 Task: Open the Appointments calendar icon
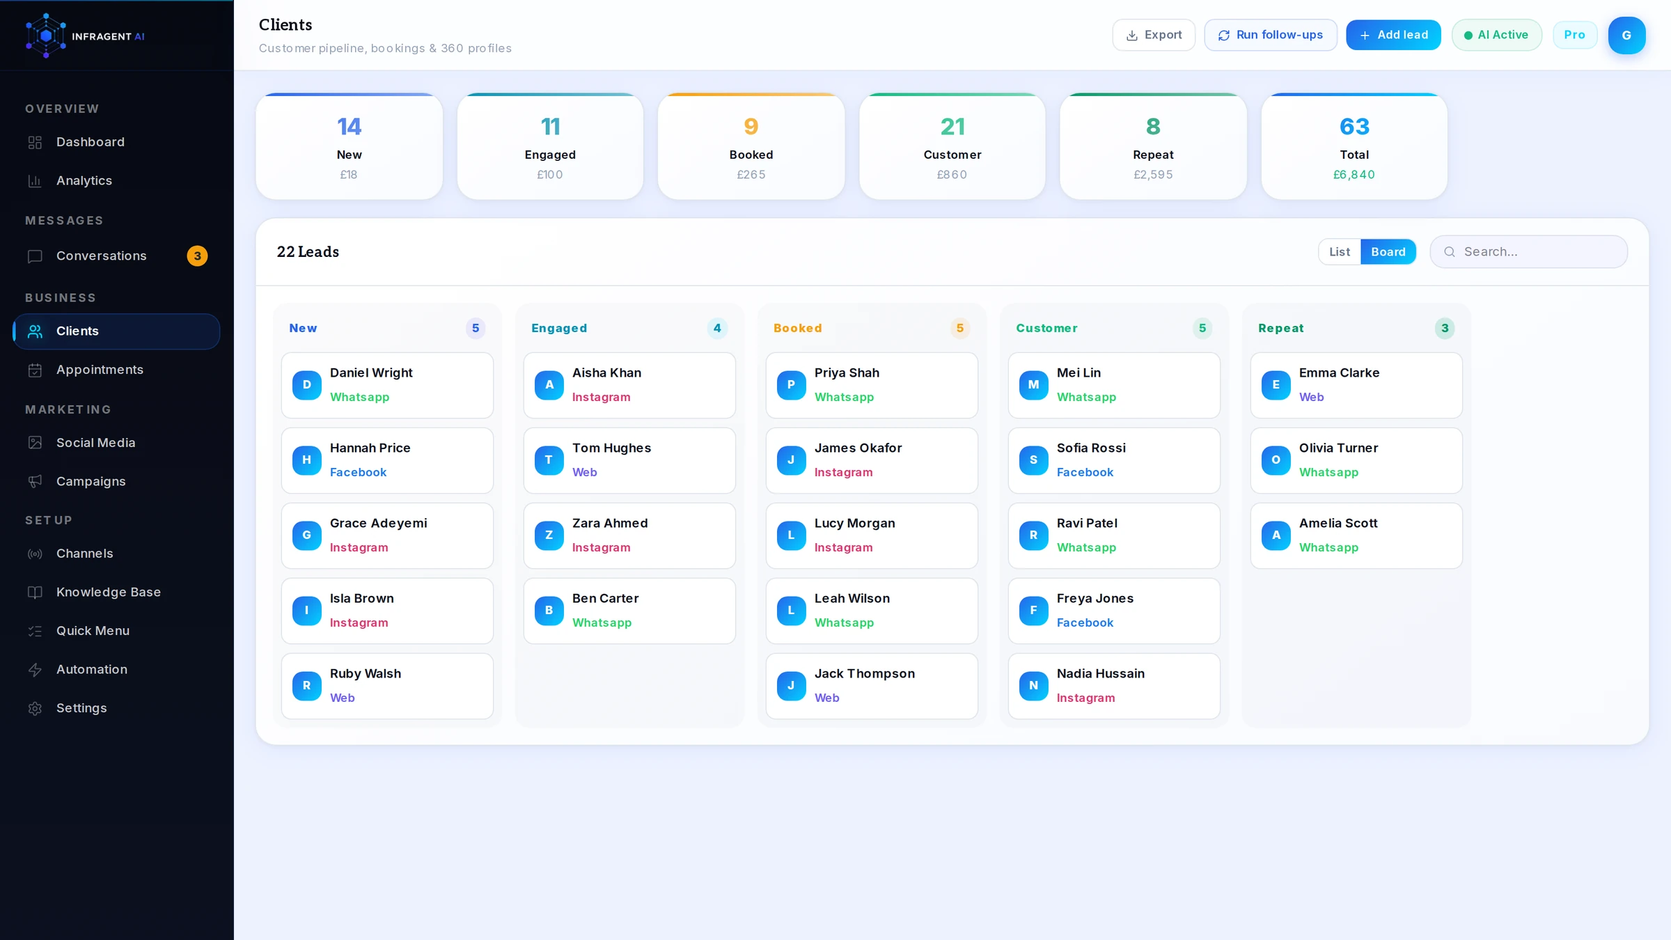35,370
